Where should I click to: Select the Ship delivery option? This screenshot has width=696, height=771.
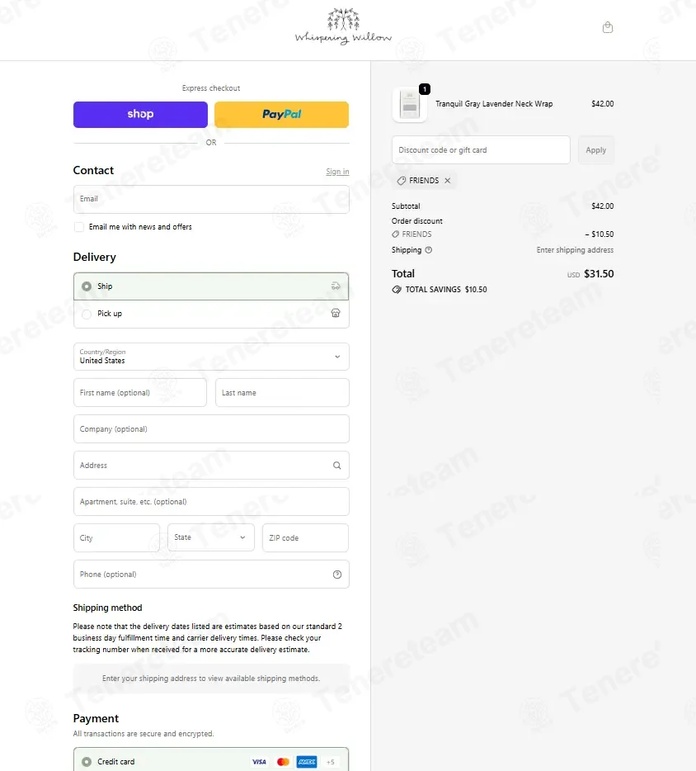coord(87,286)
